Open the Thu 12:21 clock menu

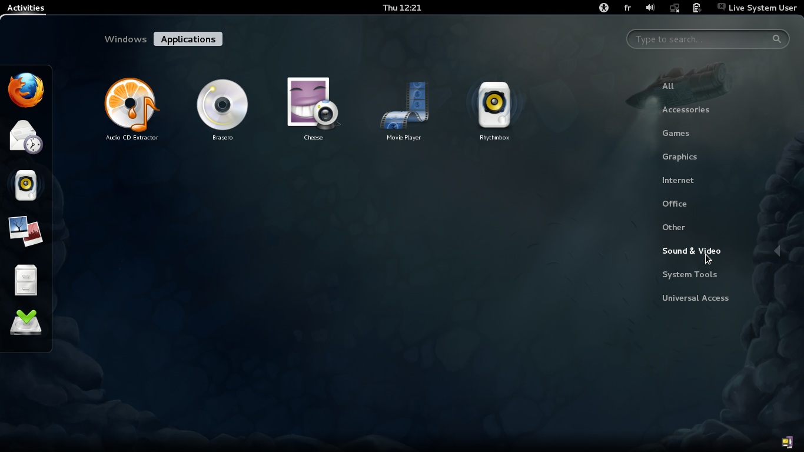point(402,8)
